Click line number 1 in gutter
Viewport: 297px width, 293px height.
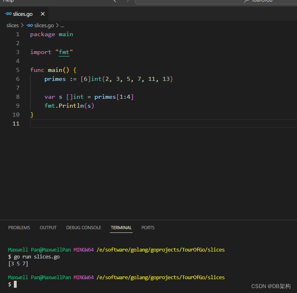coord(18,34)
